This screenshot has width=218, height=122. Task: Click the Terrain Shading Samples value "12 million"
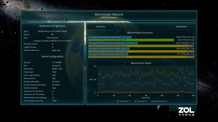(x=56, y=85)
